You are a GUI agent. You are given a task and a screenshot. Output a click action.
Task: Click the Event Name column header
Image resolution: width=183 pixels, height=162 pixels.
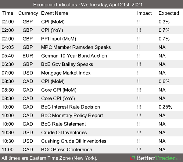coord(55,13)
